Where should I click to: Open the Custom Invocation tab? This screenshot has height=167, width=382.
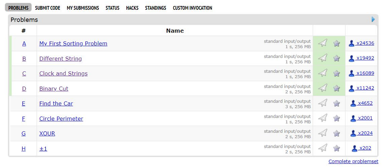[x=192, y=8]
